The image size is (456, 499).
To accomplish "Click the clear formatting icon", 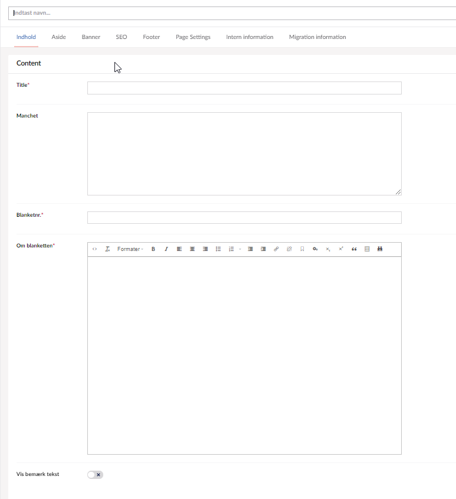I will tap(107, 249).
